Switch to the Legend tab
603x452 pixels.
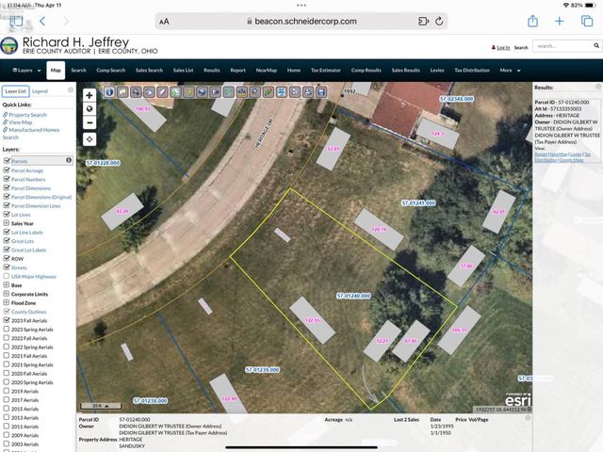(40, 90)
